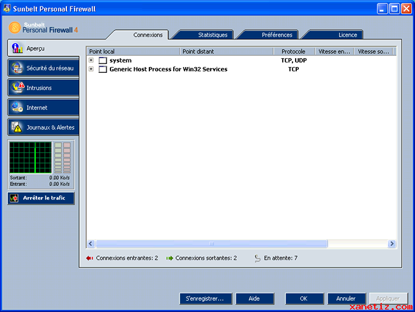Click the Internet globe key icon
The width and height of the screenshot is (415, 312).
coord(17,107)
